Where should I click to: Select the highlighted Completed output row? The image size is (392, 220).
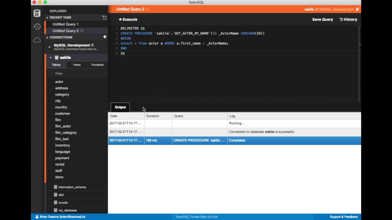coord(235,140)
